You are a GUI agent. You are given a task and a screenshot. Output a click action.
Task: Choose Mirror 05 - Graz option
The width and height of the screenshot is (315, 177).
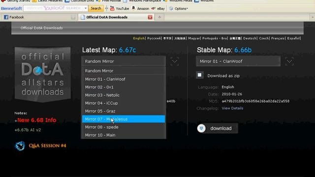tap(124, 111)
